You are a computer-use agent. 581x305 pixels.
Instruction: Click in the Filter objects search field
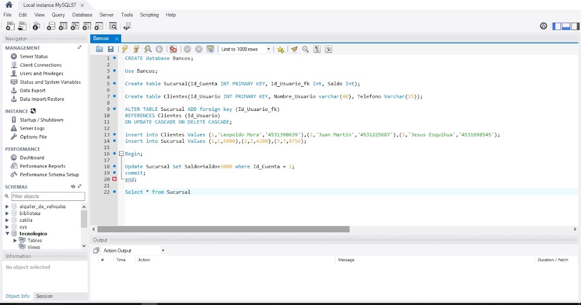(48, 196)
